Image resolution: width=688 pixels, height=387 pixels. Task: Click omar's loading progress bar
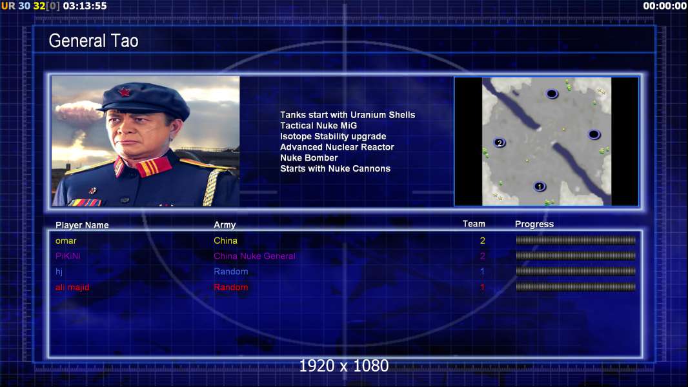pos(576,240)
